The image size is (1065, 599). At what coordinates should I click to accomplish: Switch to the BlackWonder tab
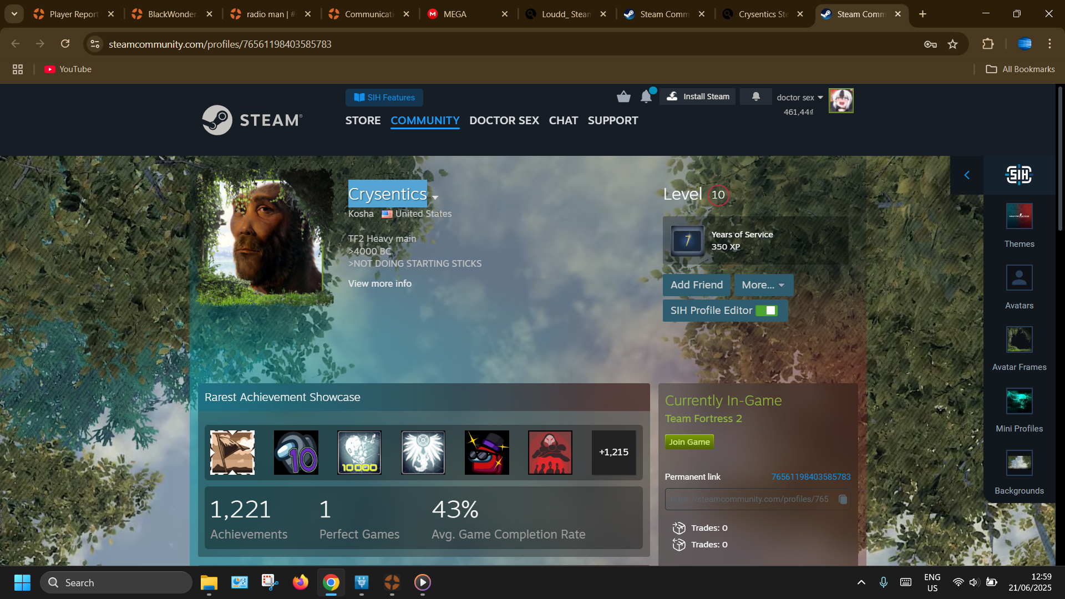172,14
